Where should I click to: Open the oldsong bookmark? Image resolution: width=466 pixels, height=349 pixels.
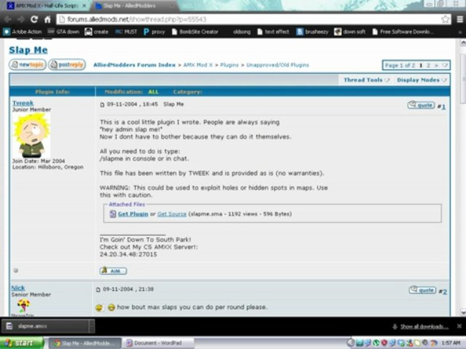pyautogui.click(x=241, y=32)
